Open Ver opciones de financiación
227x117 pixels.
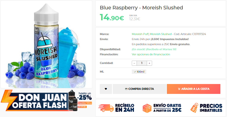pos(151,54)
